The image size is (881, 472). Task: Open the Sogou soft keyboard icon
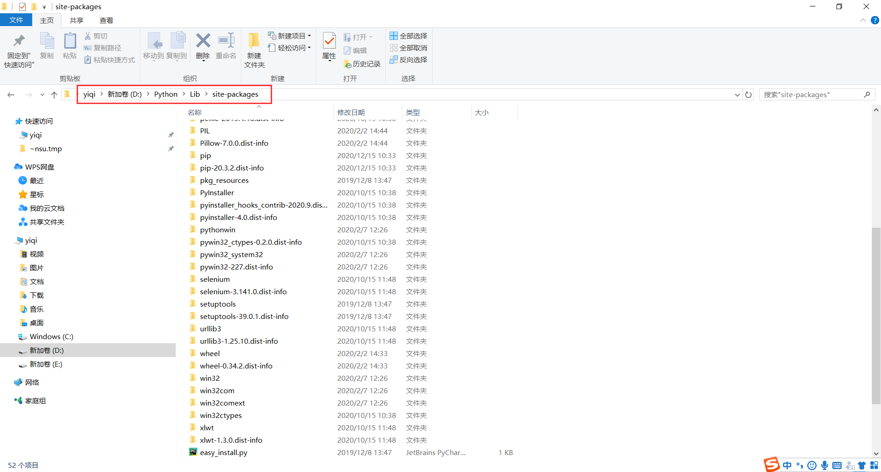pos(837,466)
